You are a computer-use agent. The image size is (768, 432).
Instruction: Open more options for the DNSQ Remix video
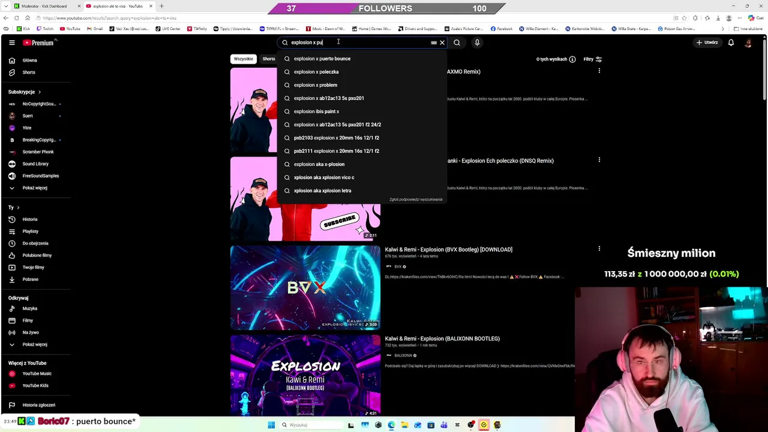599,160
